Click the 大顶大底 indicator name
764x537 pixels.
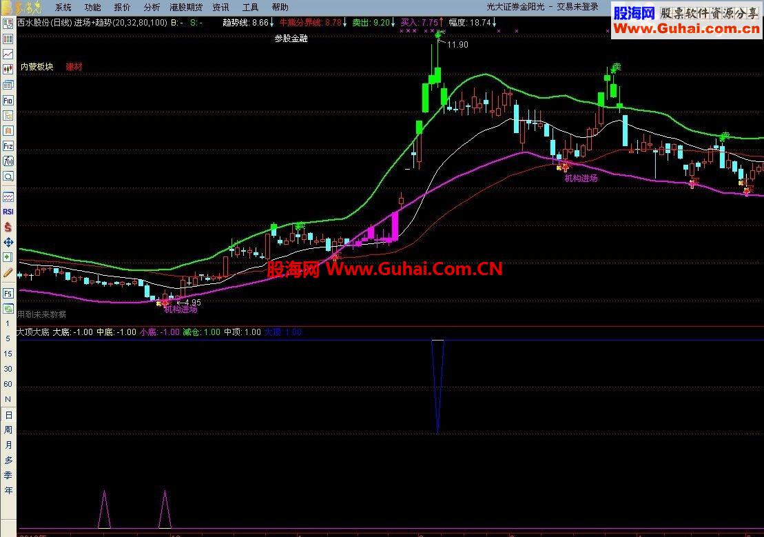coord(32,332)
